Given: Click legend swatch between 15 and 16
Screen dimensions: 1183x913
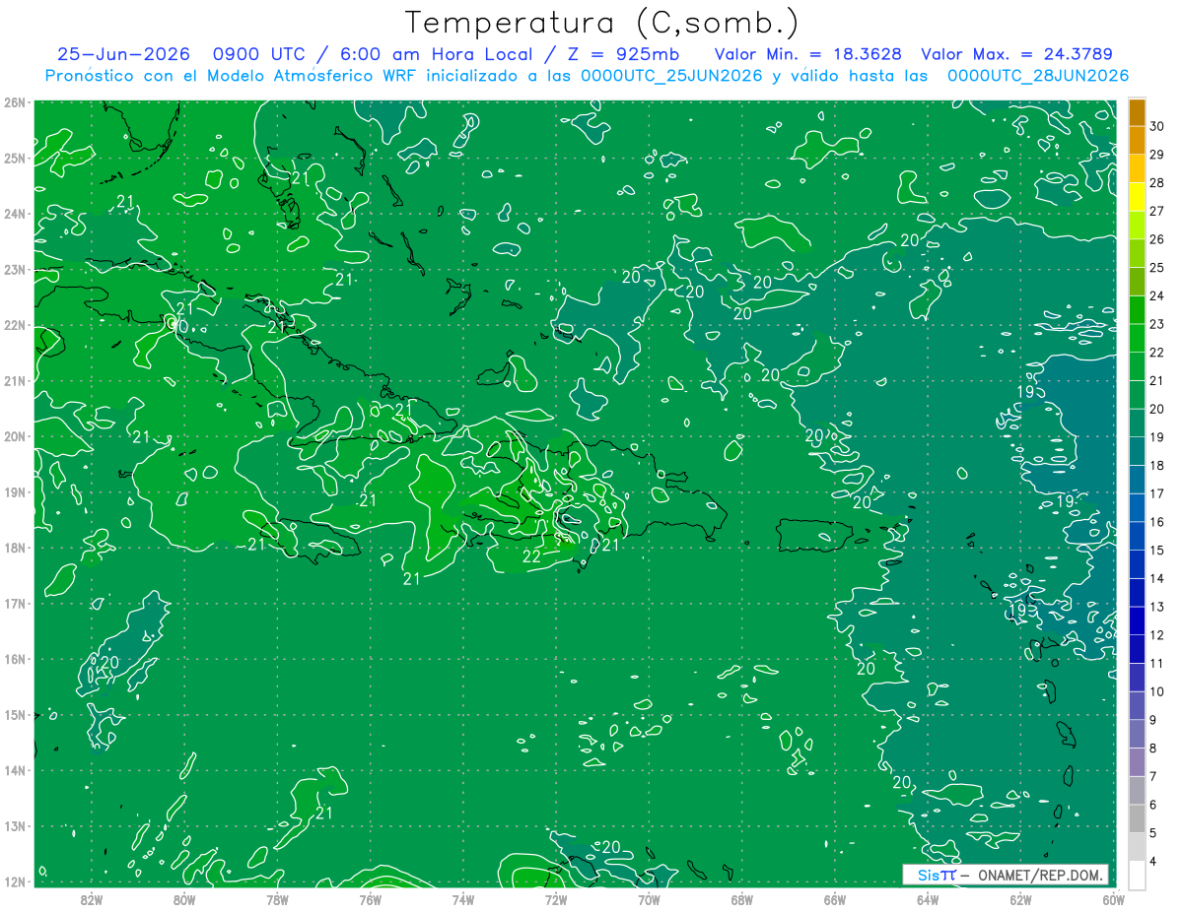Looking at the screenshot, I should click(1137, 537).
